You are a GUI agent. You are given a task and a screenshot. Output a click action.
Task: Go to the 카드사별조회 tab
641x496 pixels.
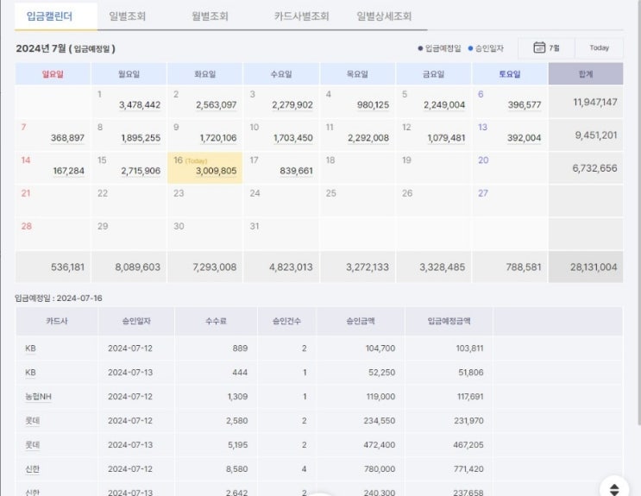point(301,16)
